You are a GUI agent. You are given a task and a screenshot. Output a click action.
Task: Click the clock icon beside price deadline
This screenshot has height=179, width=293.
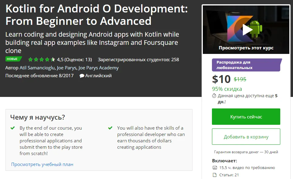tap(214, 96)
